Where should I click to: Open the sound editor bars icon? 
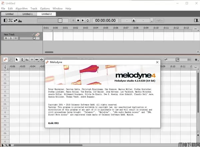pyautogui.click(x=20, y=21)
